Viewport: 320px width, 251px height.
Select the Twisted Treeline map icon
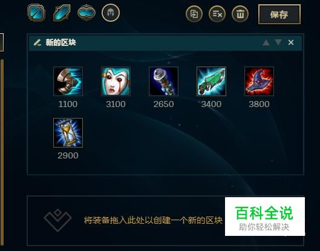point(87,13)
